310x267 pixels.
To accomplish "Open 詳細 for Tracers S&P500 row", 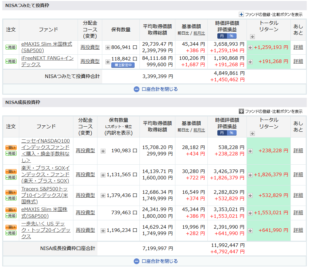I will pyautogui.click(x=298, y=195).
